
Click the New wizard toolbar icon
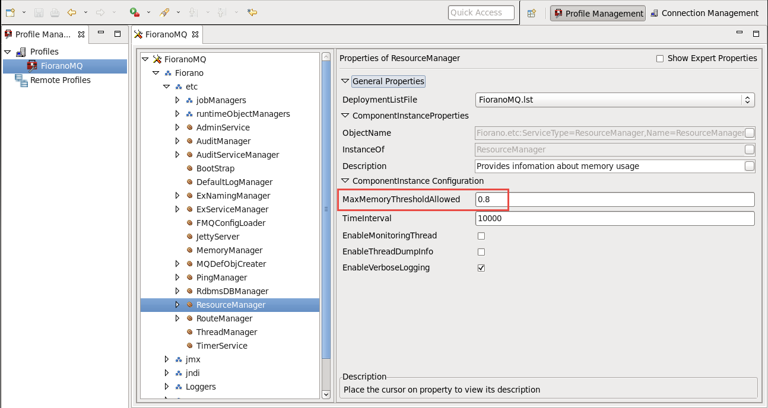pos(10,12)
